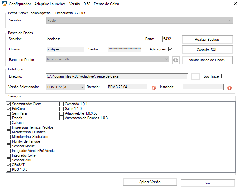This screenshot has height=190, width=240.
Task: Uncheck the PdvCore service
Action: pyautogui.click(x=9, y=109)
